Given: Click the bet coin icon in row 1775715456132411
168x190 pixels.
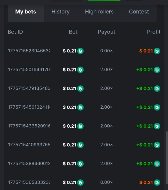Looking at the screenshot, I should (80, 107).
